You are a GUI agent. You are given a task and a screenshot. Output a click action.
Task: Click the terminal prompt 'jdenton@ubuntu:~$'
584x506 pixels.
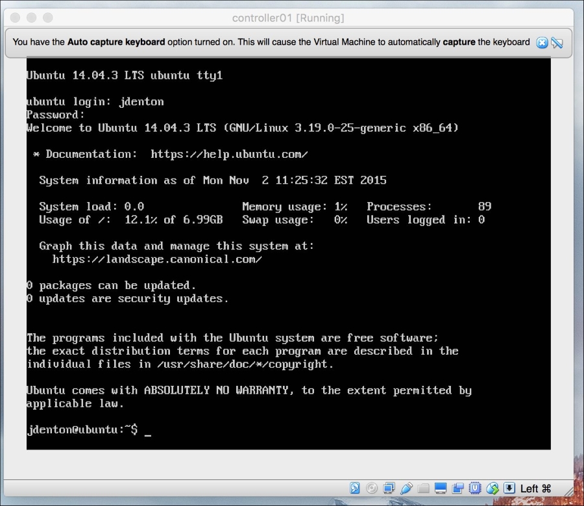click(x=82, y=429)
